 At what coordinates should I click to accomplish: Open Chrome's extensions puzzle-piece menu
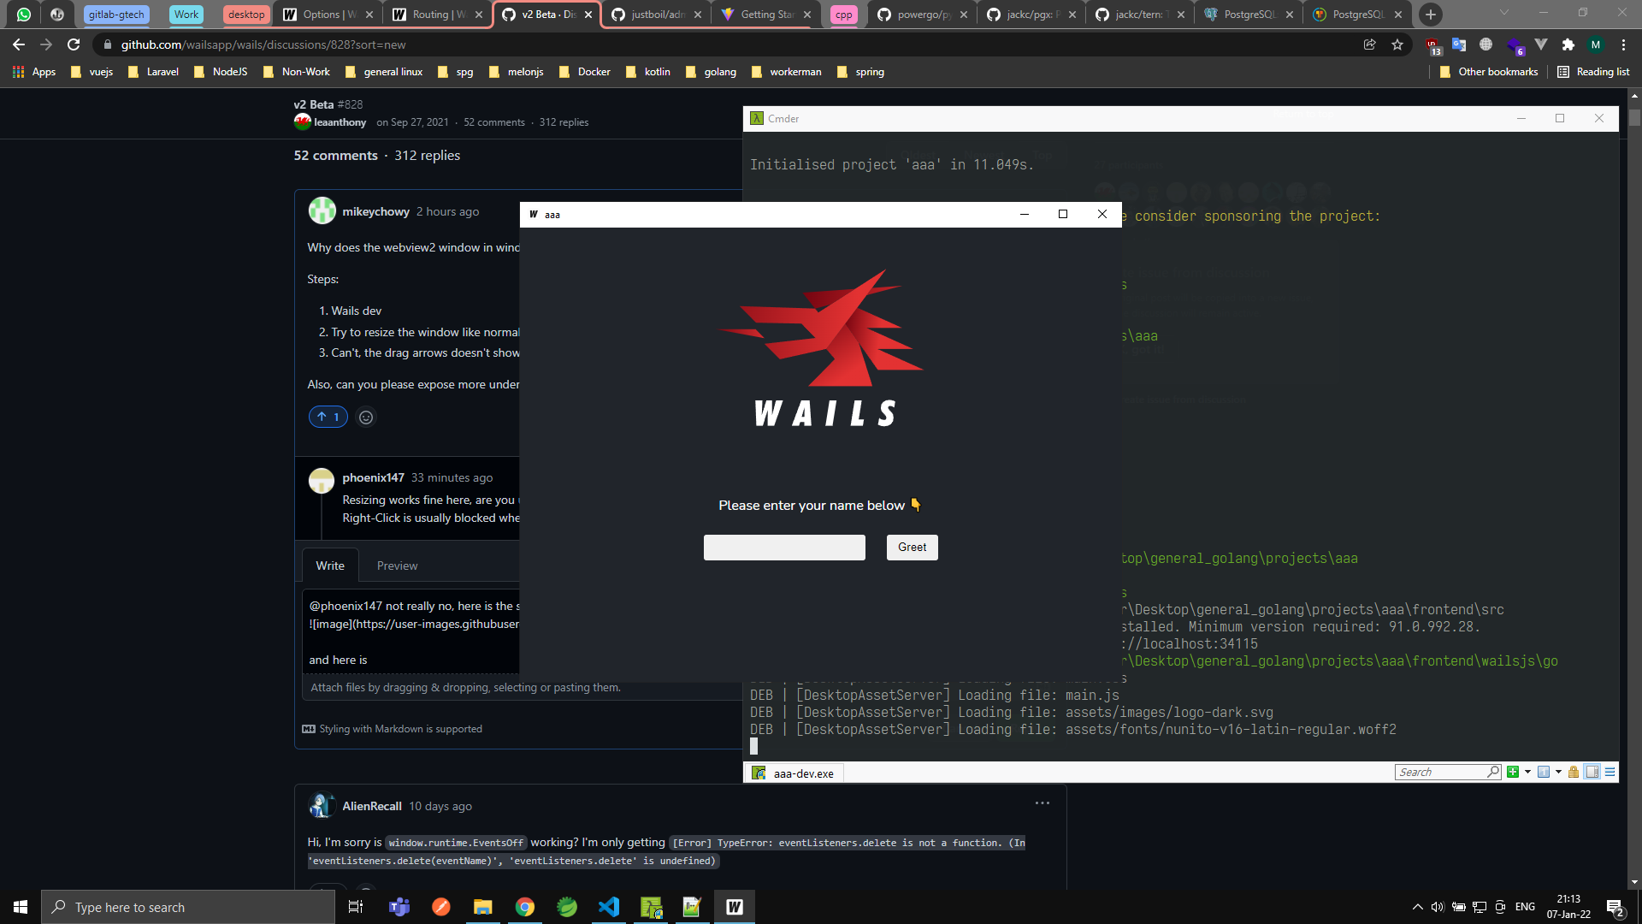pyautogui.click(x=1569, y=44)
